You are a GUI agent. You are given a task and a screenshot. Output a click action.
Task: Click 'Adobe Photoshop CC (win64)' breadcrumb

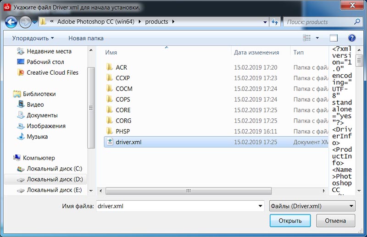click(x=96, y=22)
